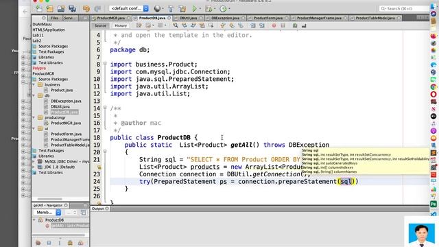
Task: Expand the MySQL JDBC Driver library node
Action: [x=34, y=162]
